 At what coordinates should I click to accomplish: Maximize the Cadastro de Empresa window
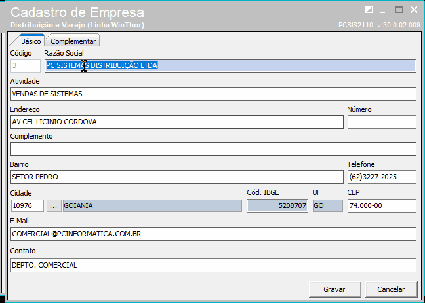(399, 10)
